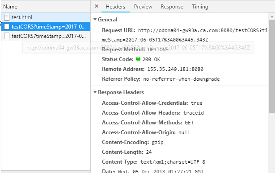Select the Headers tab
Image resolution: width=275 pixels, height=173 pixels.
115,7
